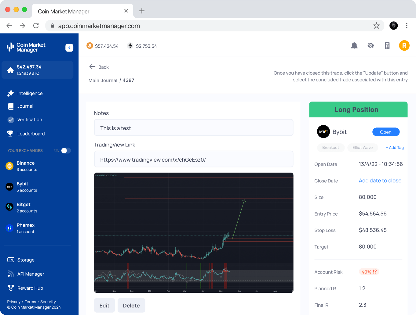This screenshot has width=416, height=315.
Task: Launch the position calculator icon
Action: coord(387,45)
